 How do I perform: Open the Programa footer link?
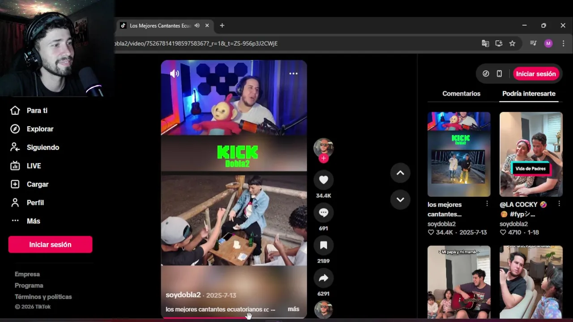click(29, 285)
